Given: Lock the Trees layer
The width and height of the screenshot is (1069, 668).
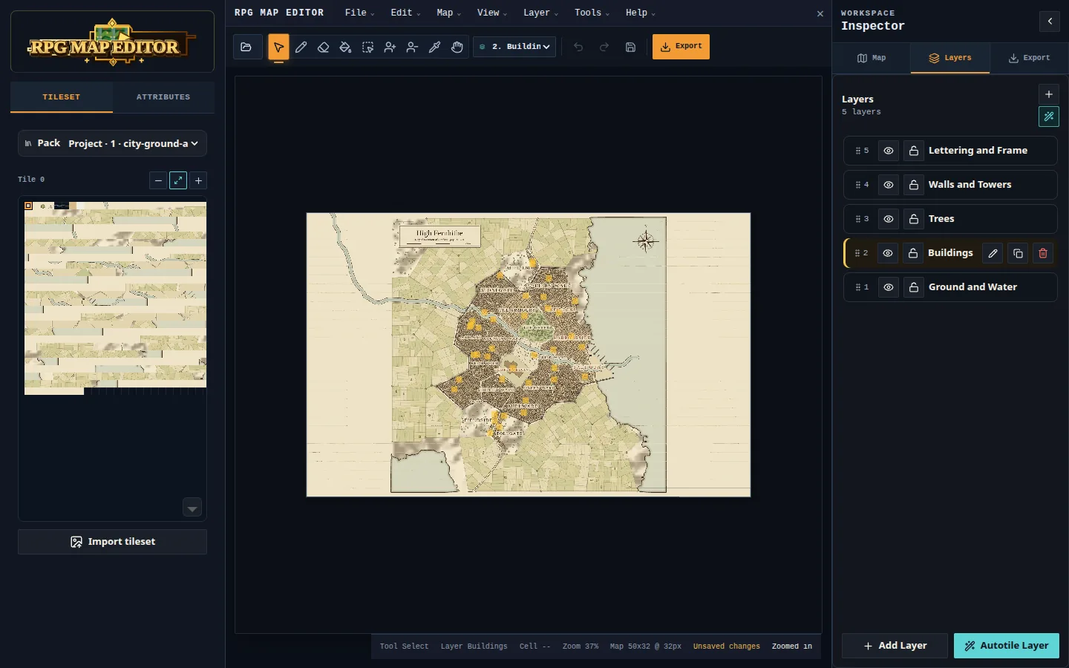Looking at the screenshot, I should pyautogui.click(x=914, y=219).
